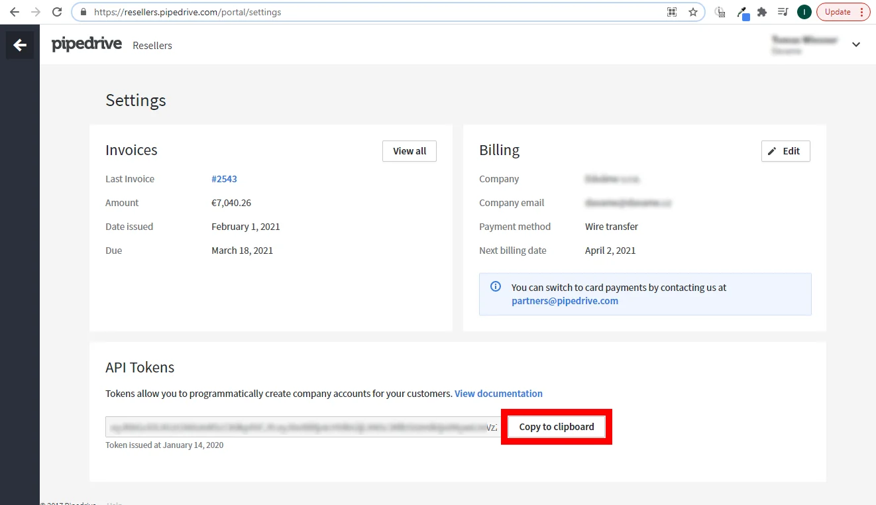Viewport: 876px width, 505px height.
Task: Click the info icon in the billing notice
Action: (496, 287)
